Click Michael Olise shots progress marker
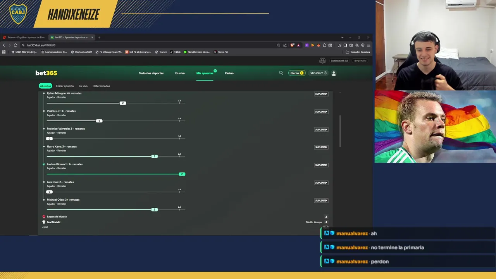Image resolution: width=496 pixels, height=279 pixels. (x=154, y=210)
